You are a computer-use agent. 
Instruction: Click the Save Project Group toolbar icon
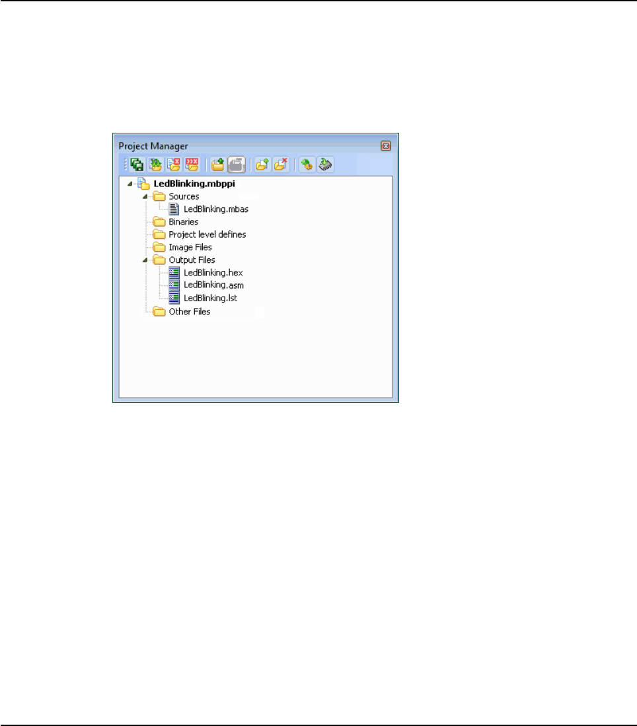[x=137, y=164]
